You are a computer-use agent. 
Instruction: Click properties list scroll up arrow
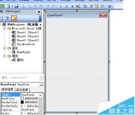coord(40,95)
